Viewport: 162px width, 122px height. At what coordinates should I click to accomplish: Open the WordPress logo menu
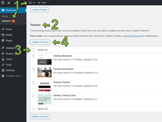pyautogui.click(x=3, y=3)
